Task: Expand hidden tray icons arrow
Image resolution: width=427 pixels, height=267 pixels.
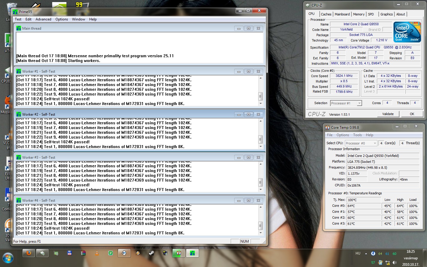Action: click(x=366, y=254)
